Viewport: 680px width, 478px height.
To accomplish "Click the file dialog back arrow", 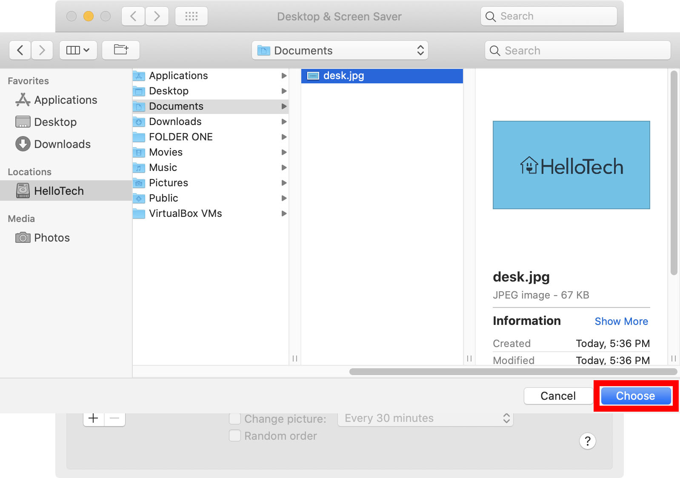I will 20,50.
